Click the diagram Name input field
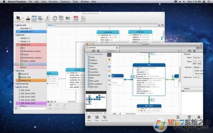213x133 pixels. tap(197, 58)
